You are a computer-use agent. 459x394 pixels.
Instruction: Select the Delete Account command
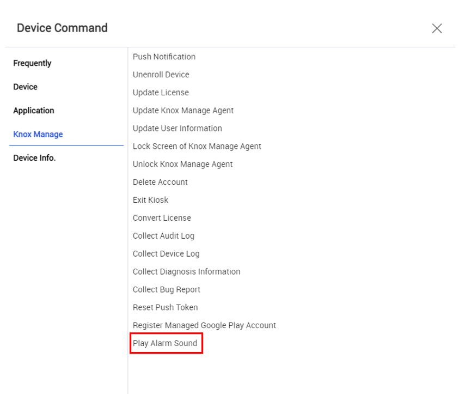pyautogui.click(x=160, y=182)
